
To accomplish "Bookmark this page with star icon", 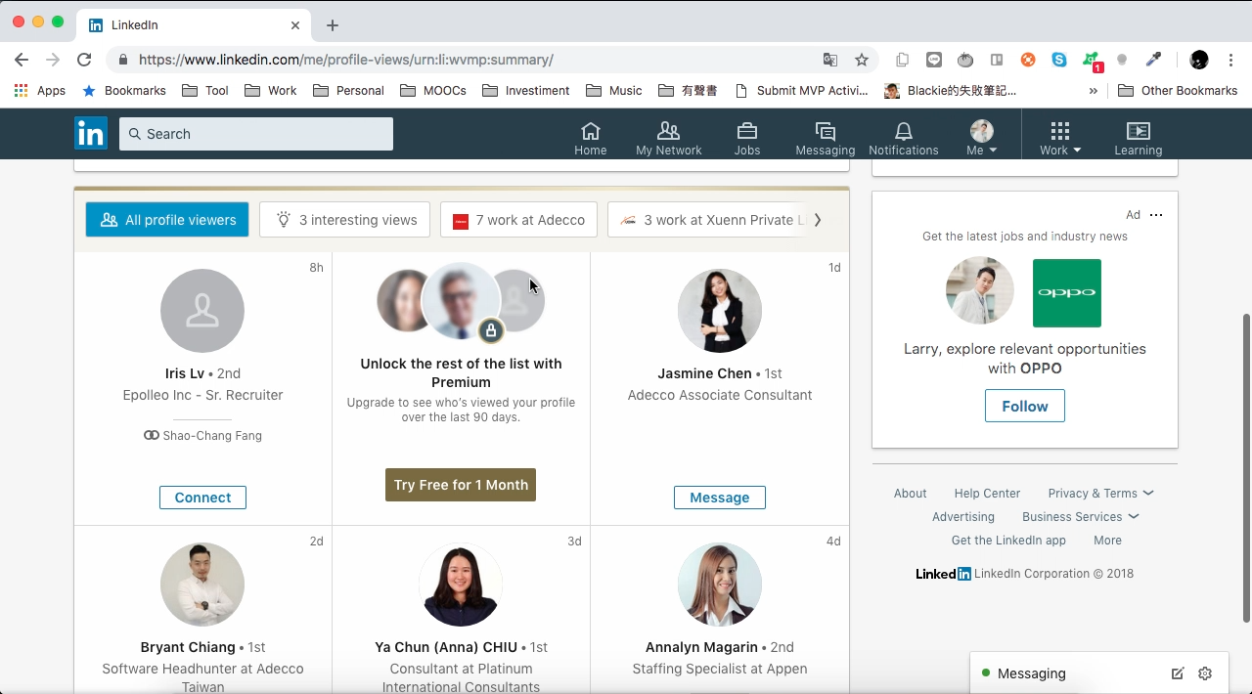I will pos(862,60).
